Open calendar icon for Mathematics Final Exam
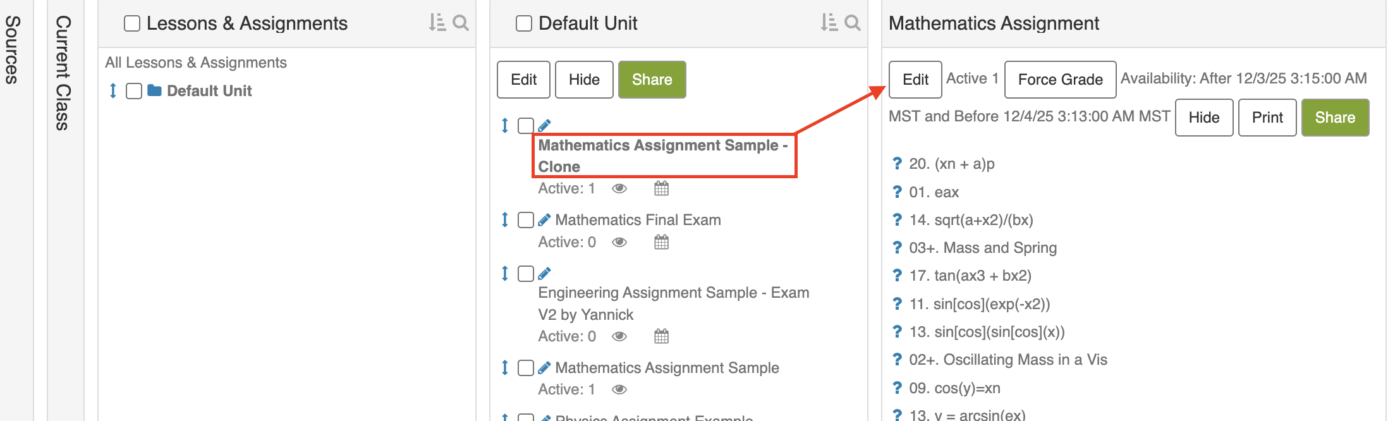This screenshot has height=421, width=1388. click(x=661, y=242)
